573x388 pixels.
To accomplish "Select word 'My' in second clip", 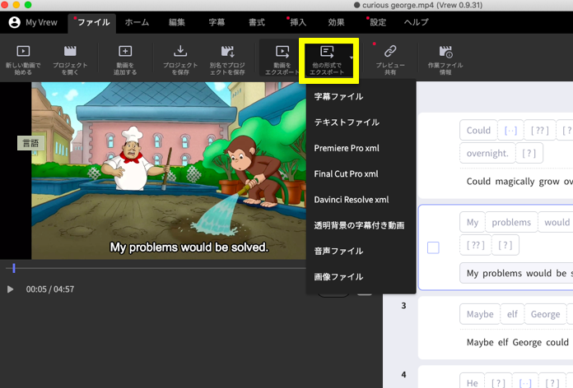I will coord(473,222).
